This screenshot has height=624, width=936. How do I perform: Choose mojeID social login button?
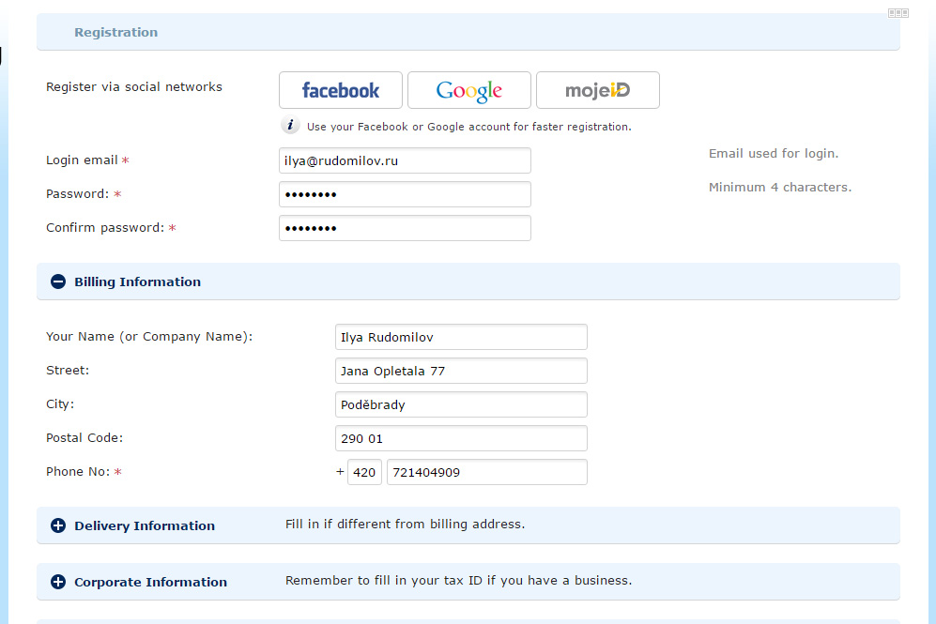pyautogui.click(x=597, y=90)
